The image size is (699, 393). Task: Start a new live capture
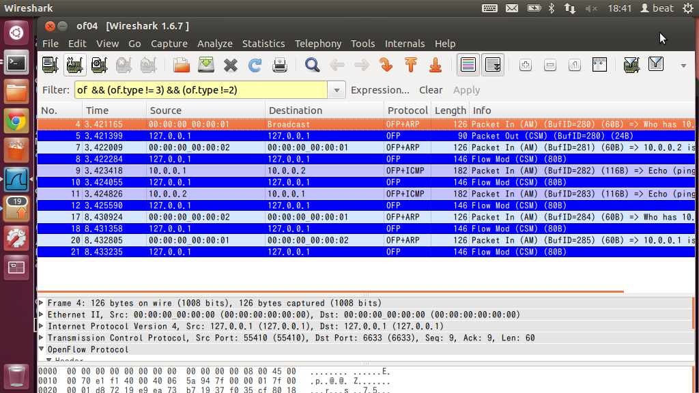point(100,64)
